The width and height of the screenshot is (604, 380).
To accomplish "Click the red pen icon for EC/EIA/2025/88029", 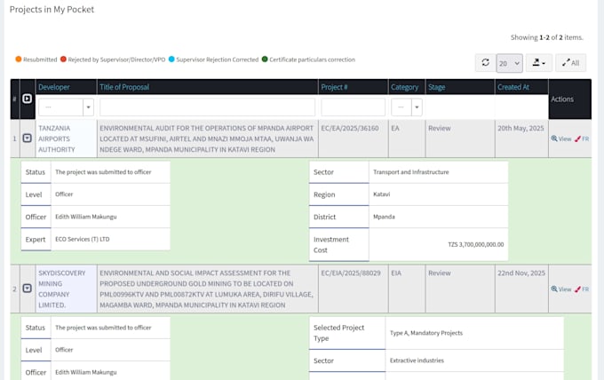I will 577,289.
